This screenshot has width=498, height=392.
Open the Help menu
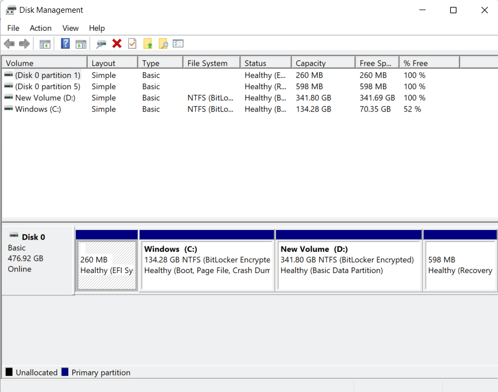click(97, 28)
